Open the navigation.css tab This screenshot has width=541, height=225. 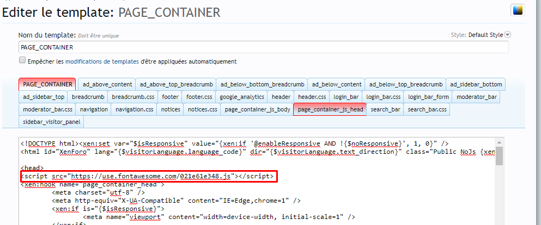(x=134, y=109)
